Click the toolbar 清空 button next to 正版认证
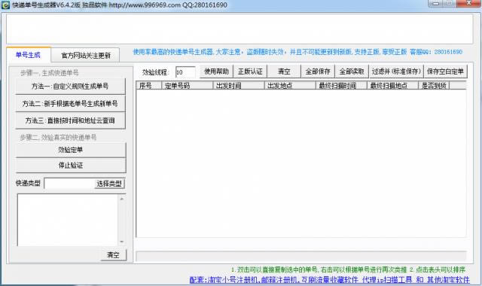This screenshot has height=286, width=482. click(x=284, y=71)
